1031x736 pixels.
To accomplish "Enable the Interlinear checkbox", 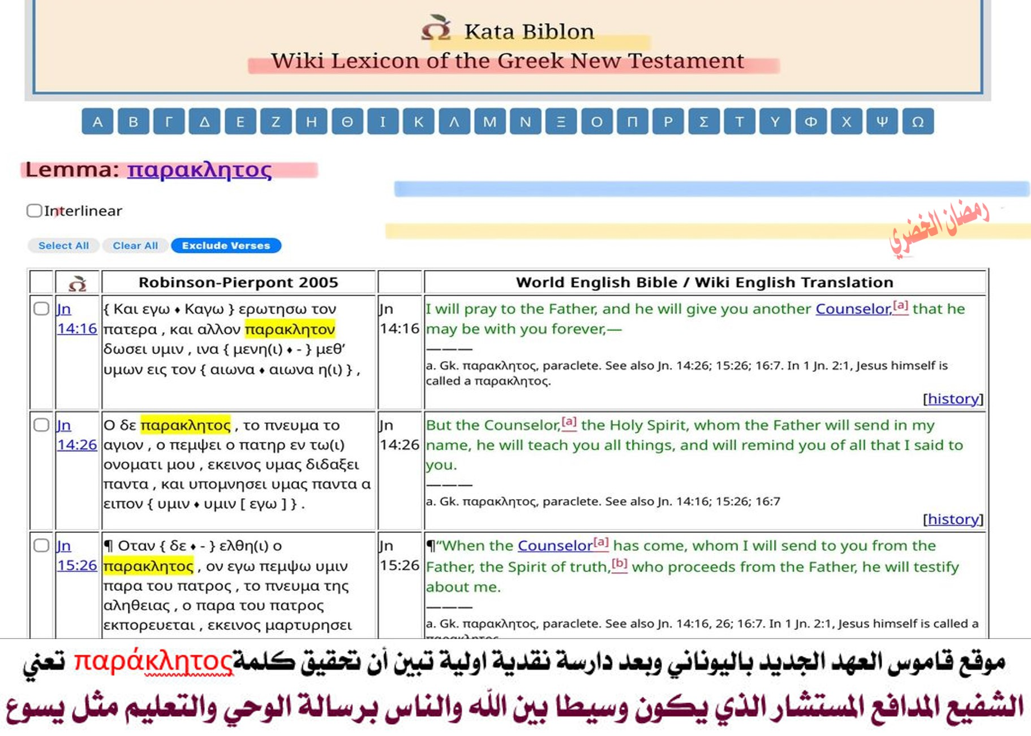I will (x=34, y=211).
